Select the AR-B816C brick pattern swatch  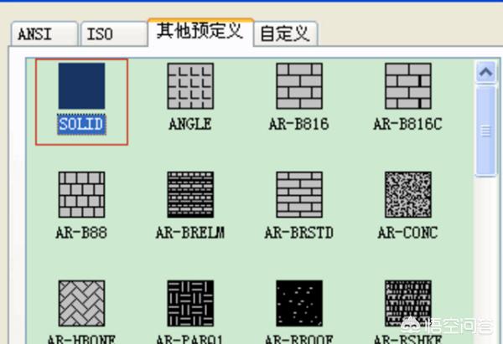pyautogui.click(x=408, y=86)
